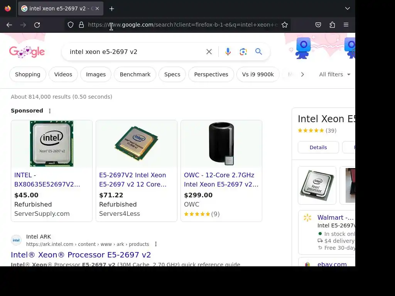Viewport: 395px width, 296px height.
Task: View site security padlock info
Action: pos(81,25)
